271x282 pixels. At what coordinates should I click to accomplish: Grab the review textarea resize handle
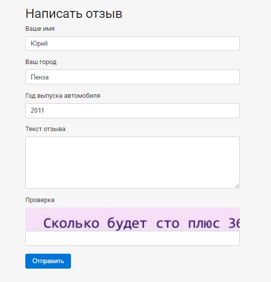coord(237,186)
